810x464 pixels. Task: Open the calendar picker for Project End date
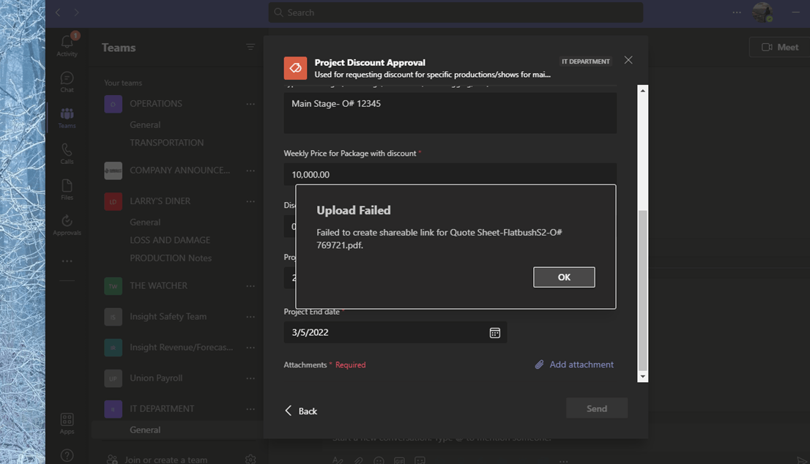495,332
